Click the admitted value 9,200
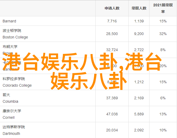The image size is (177, 138). click(x=139, y=34)
